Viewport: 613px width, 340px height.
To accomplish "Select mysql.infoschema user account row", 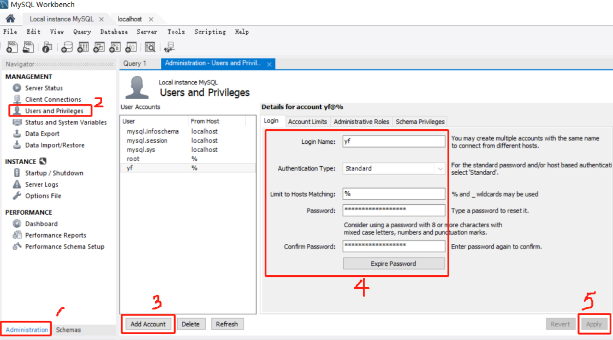I will pyautogui.click(x=188, y=131).
